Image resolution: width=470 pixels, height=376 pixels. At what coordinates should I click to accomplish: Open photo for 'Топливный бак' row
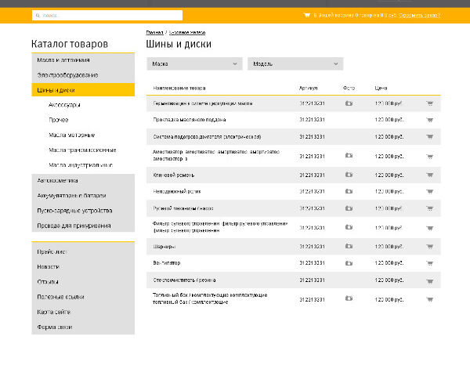point(349,298)
